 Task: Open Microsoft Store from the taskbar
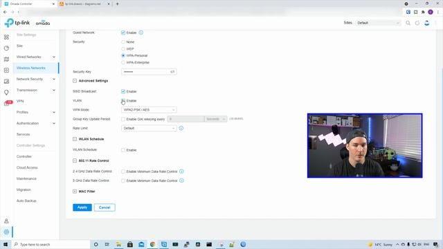coord(130,244)
